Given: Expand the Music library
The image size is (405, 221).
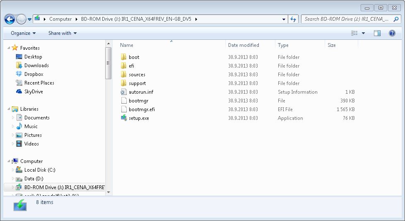Looking at the screenshot, I should [x=13, y=126].
